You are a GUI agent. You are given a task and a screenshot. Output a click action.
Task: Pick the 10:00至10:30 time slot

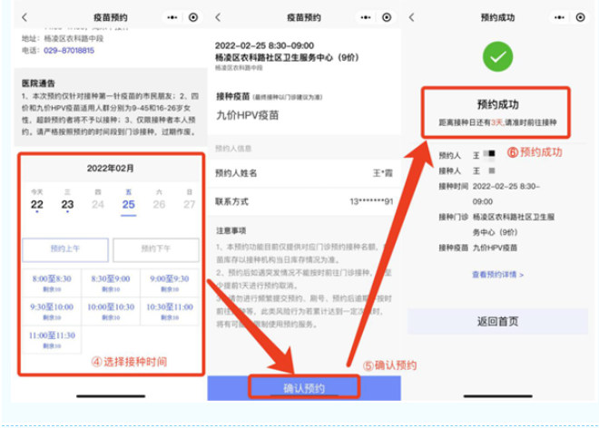(x=109, y=311)
